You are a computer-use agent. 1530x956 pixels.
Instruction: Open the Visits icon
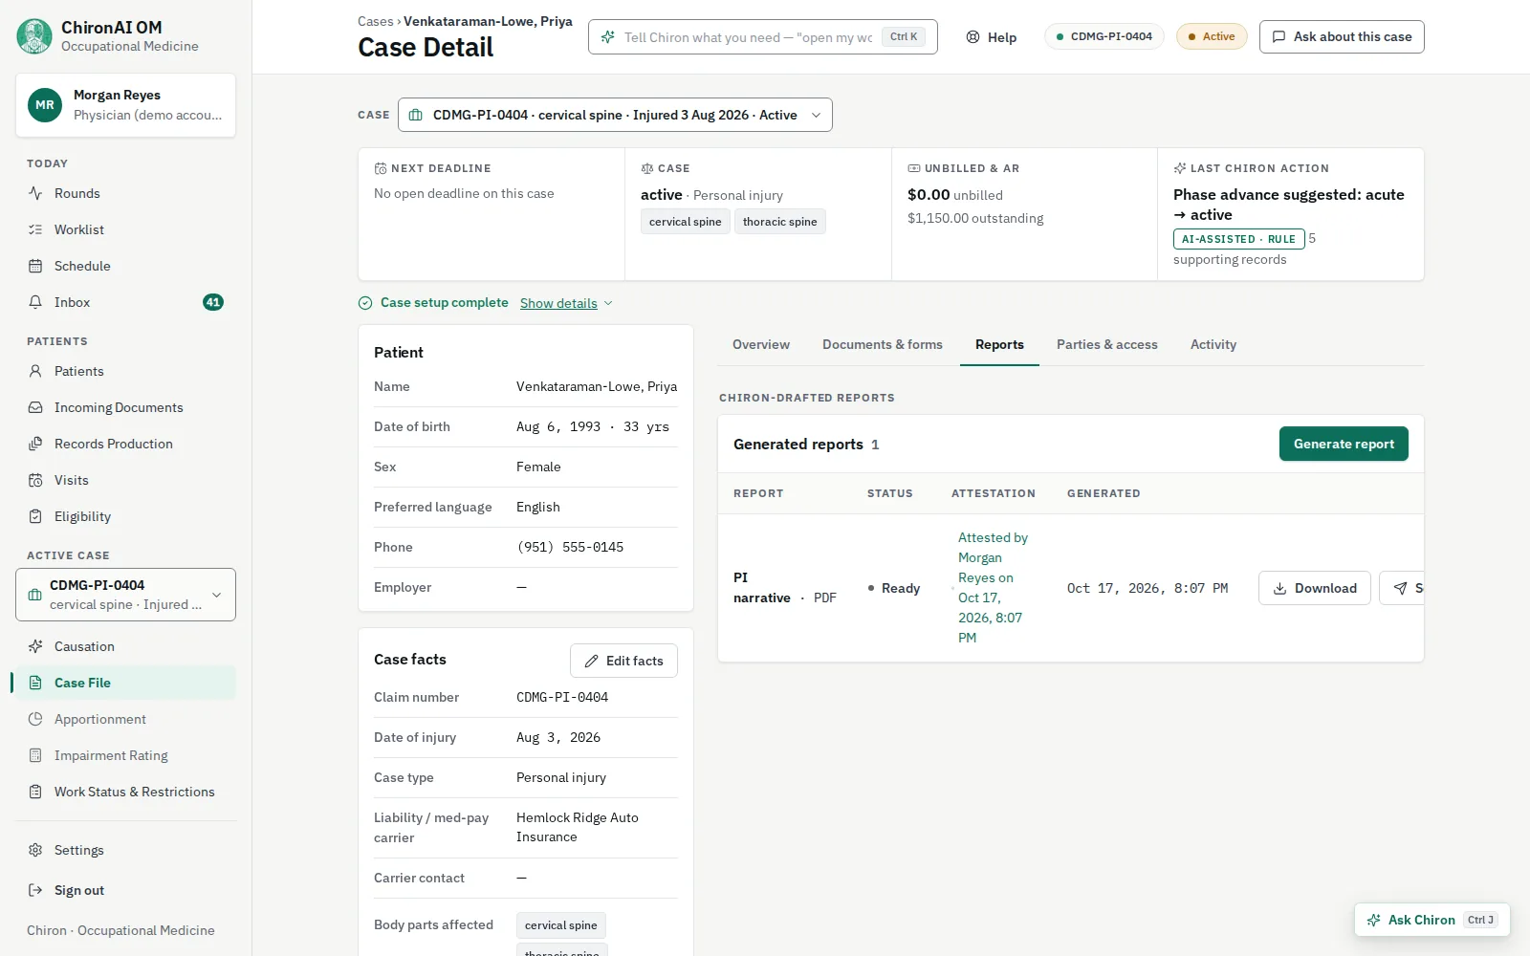35,480
